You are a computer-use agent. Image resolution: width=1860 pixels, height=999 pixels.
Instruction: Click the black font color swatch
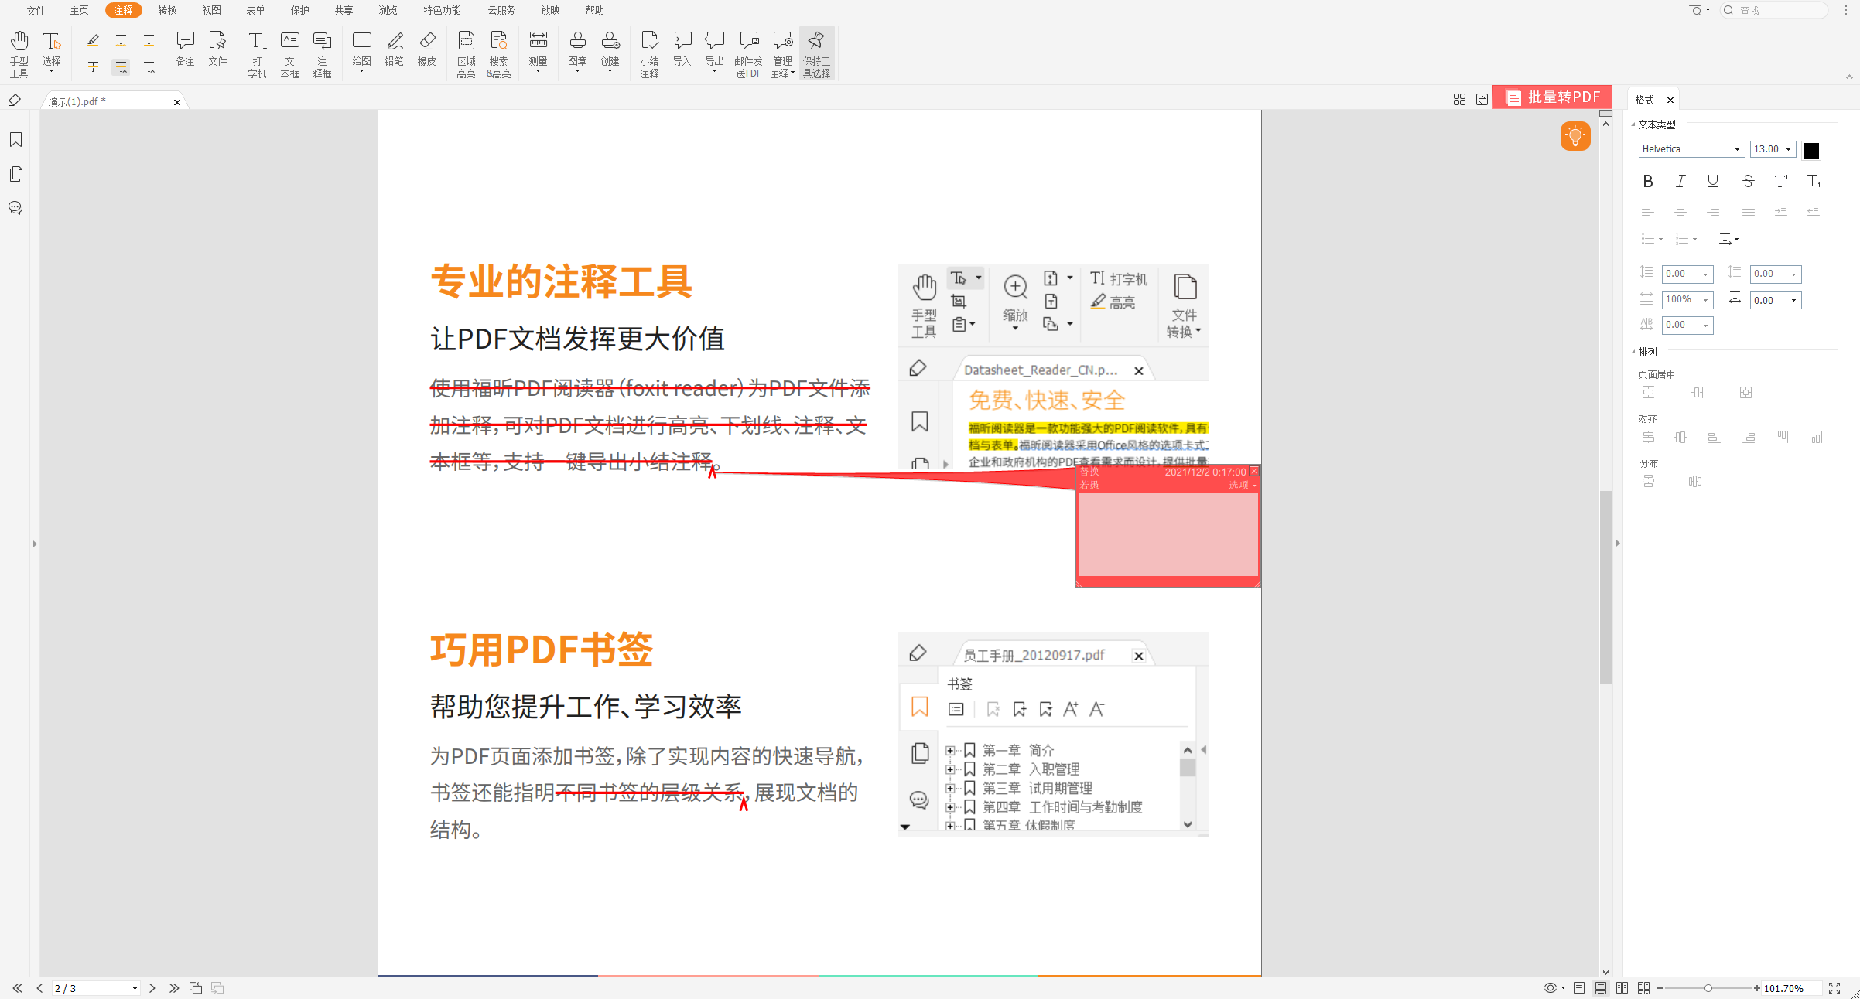click(x=1810, y=150)
